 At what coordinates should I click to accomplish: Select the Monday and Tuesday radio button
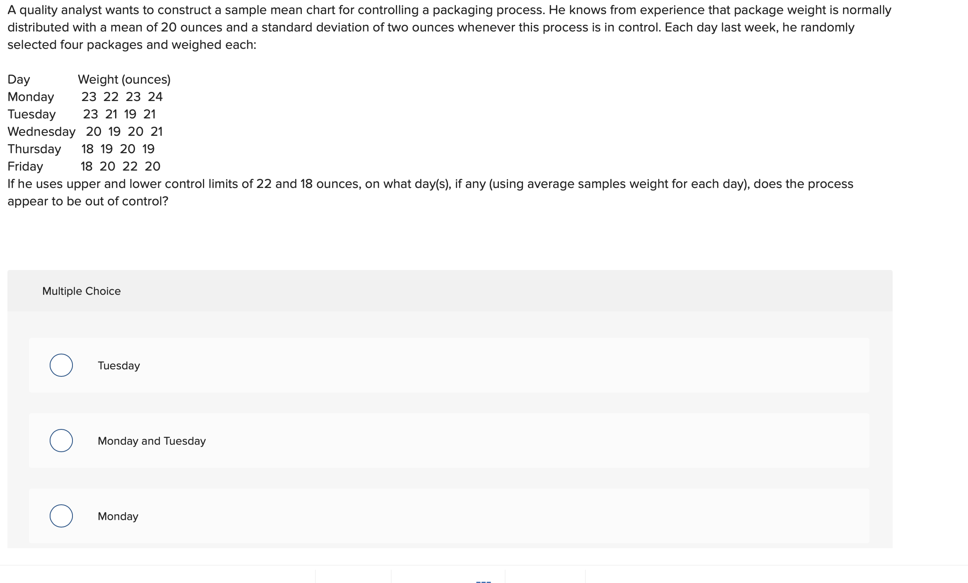pyautogui.click(x=61, y=441)
